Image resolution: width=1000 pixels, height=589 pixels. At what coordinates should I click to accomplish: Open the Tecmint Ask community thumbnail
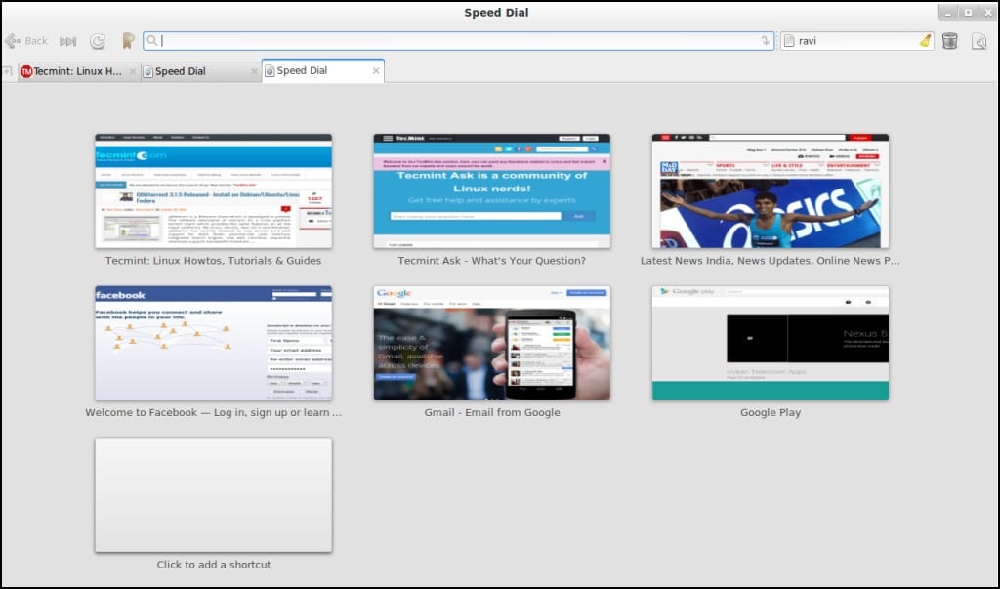(492, 190)
